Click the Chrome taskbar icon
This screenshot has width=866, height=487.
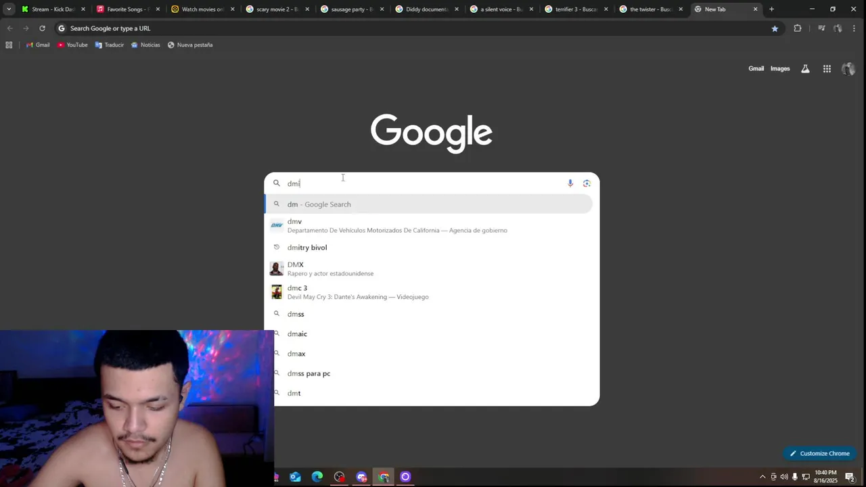coord(384,477)
